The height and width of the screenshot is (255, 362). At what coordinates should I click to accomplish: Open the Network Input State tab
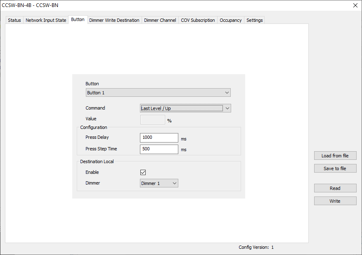click(x=46, y=20)
